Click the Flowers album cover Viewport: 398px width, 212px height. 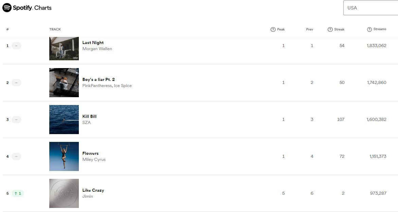click(x=64, y=156)
